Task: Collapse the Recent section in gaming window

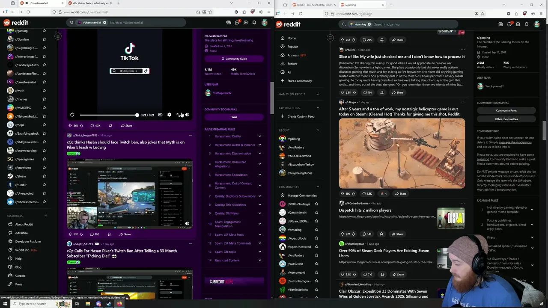Action: [x=318, y=130]
